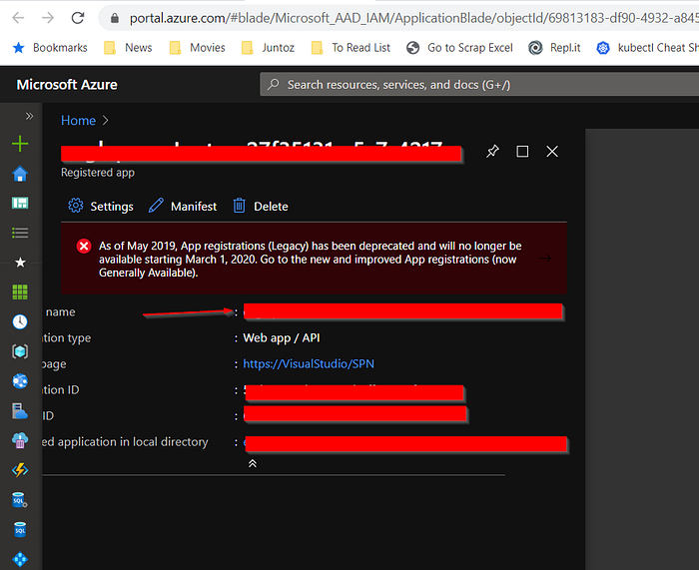Open Go to Scrap Excel bookmark

click(459, 48)
